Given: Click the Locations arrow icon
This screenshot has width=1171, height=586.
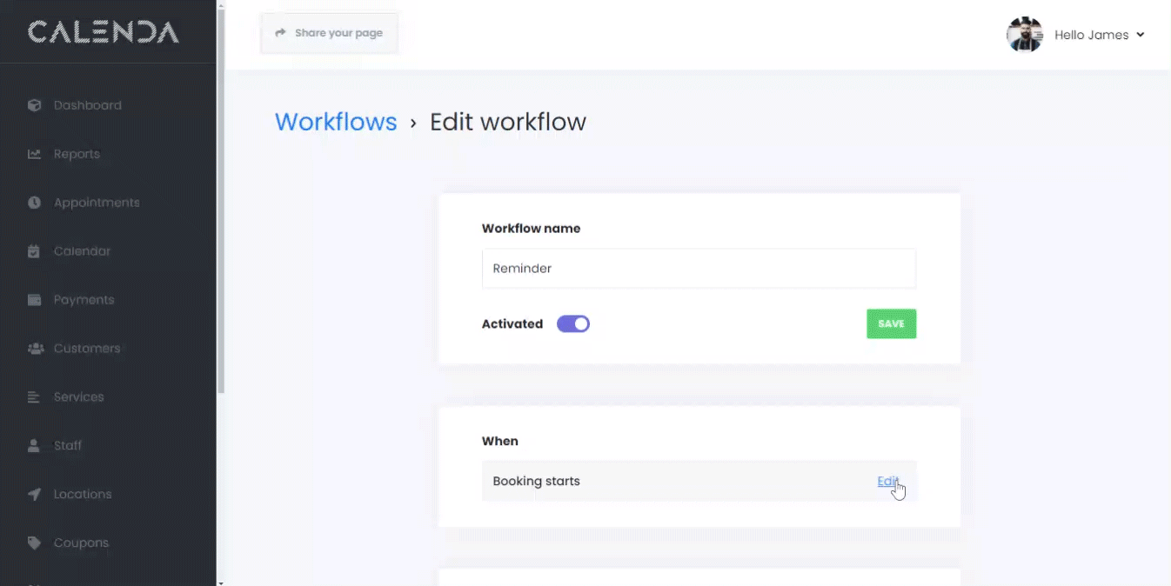Looking at the screenshot, I should point(35,495).
